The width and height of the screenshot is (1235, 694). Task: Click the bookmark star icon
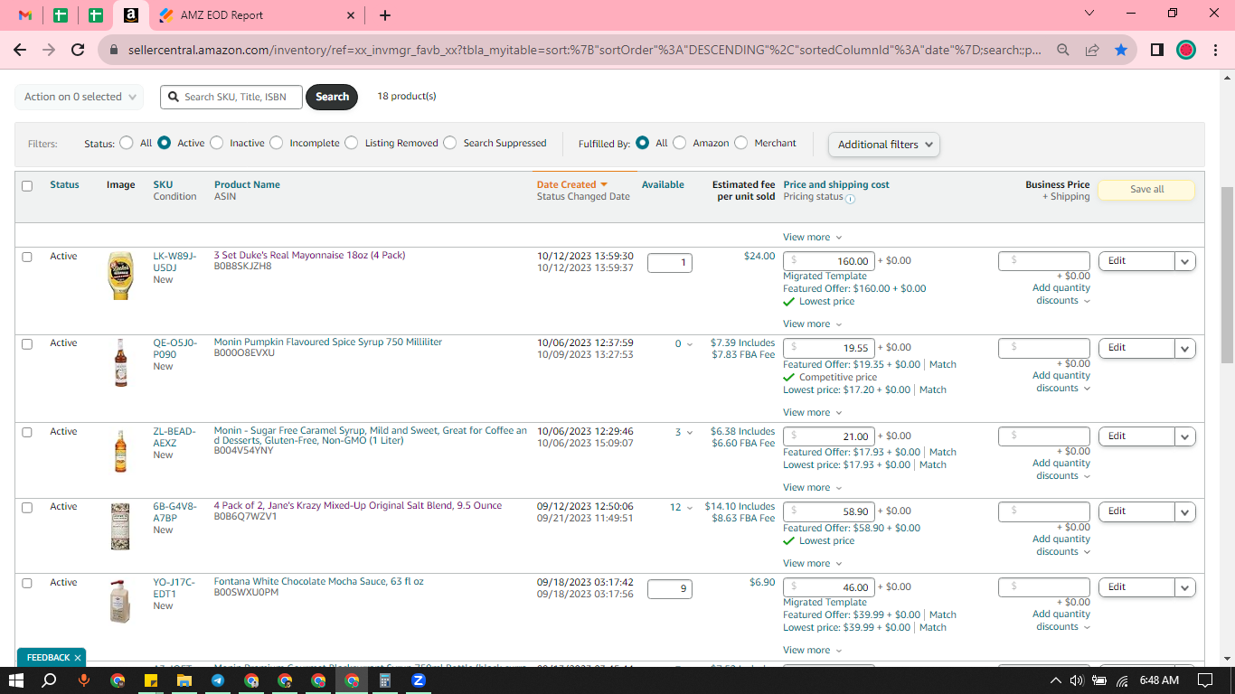pyautogui.click(x=1121, y=51)
